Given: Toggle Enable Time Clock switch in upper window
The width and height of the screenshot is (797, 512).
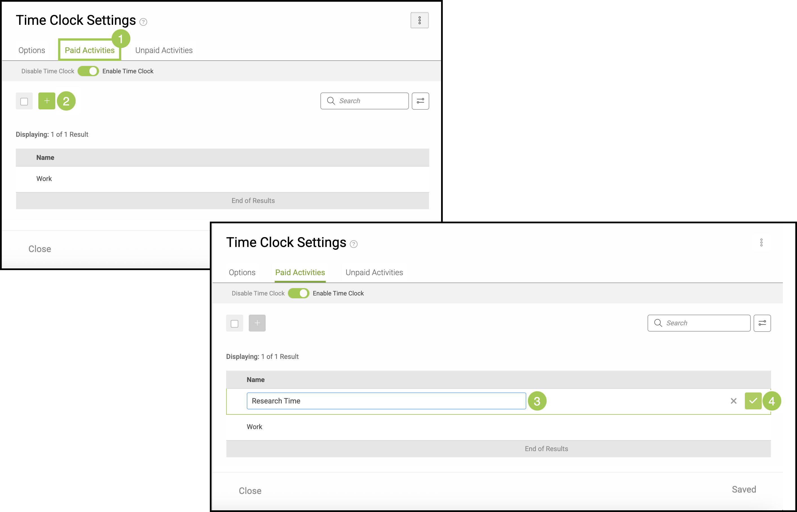Looking at the screenshot, I should [x=88, y=71].
